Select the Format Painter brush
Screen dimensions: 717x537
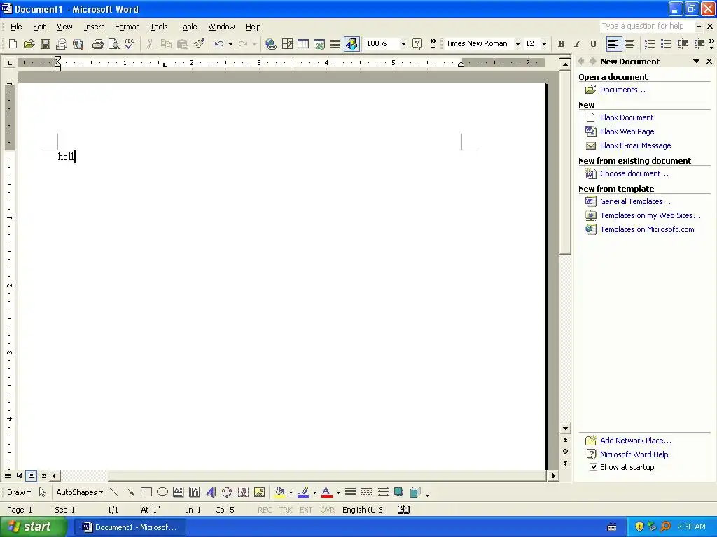pyautogui.click(x=199, y=44)
